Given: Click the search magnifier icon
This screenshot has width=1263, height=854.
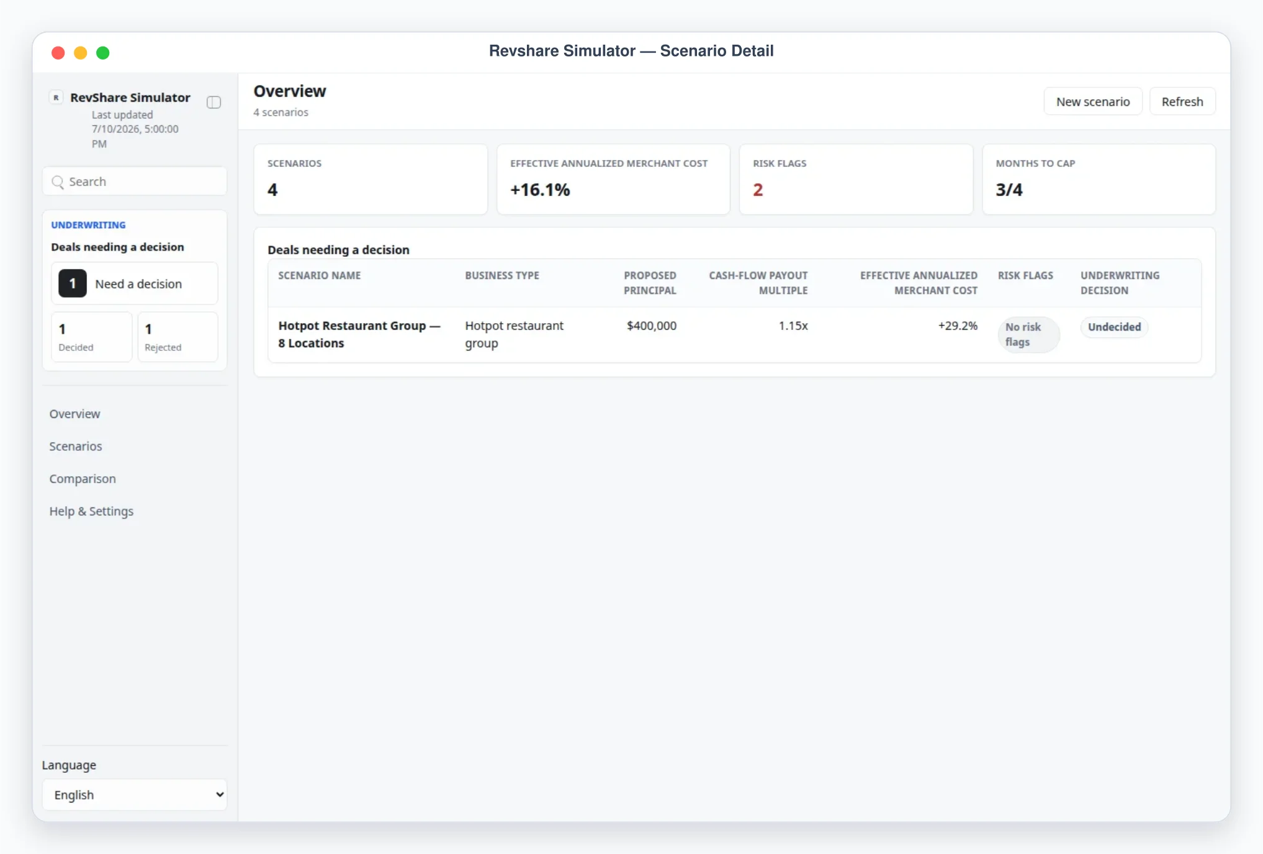Looking at the screenshot, I should [58, 182].
